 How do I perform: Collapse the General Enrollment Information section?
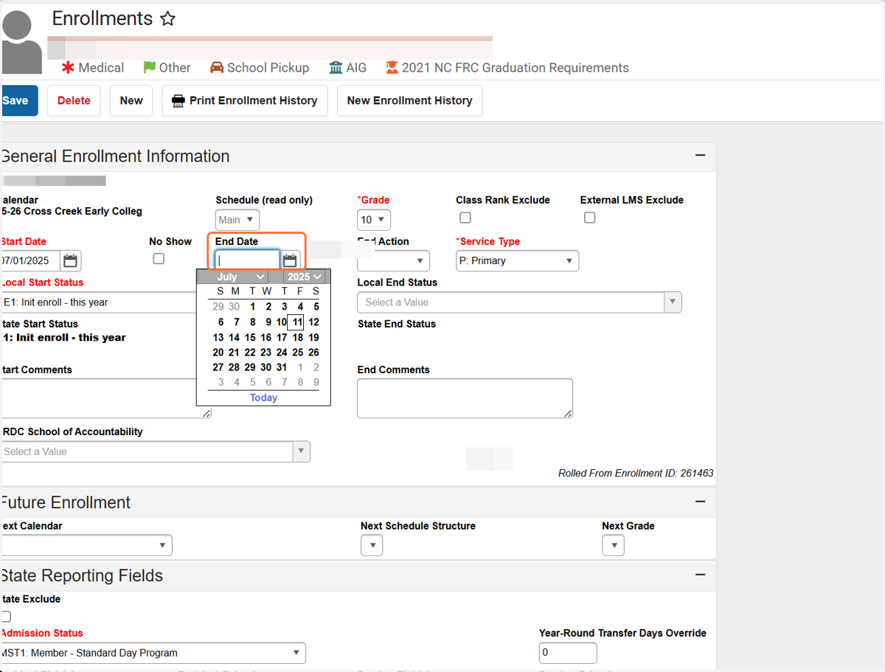[x=700, y=156]
